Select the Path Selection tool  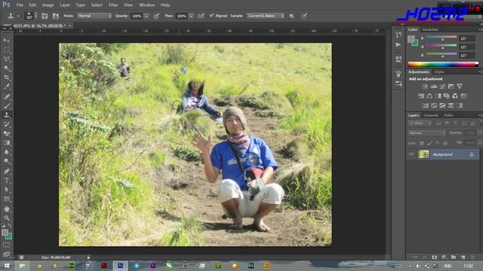7,190
